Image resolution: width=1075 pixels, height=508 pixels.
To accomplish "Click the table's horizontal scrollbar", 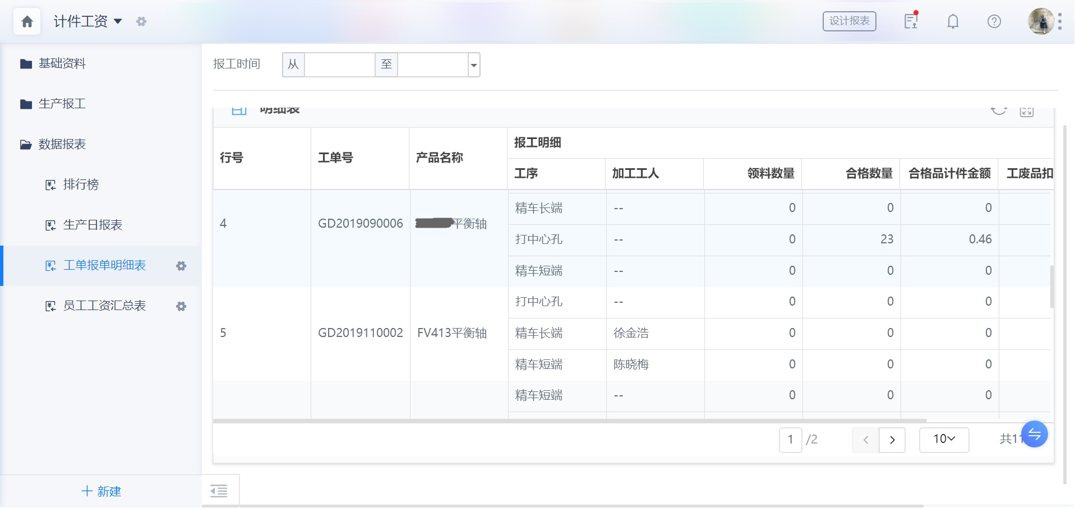I will coord(569,420).
